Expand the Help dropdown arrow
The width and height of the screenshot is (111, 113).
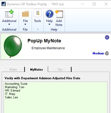tap(49, 24)
